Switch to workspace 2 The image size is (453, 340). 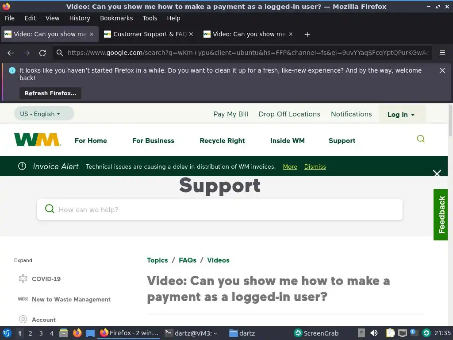(x=31, y=333)
